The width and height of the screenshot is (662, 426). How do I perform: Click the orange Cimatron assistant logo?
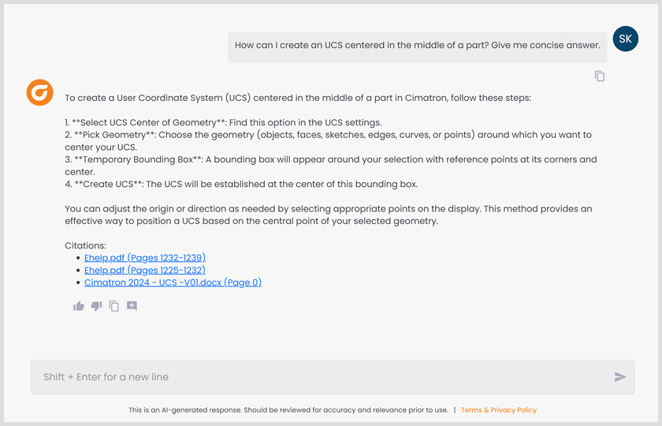point(39,92)
